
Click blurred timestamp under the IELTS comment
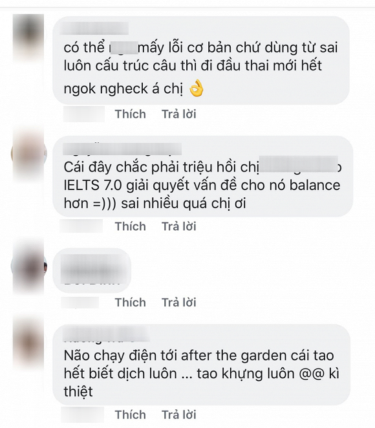coord(81,226)
